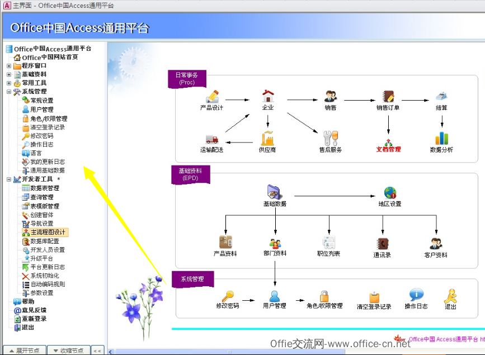Click the 收缩节点 button
The height and width of the screenshot is (355, 485).
(x=69, y=351)
